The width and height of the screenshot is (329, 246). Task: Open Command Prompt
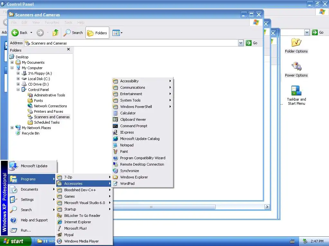143,126
